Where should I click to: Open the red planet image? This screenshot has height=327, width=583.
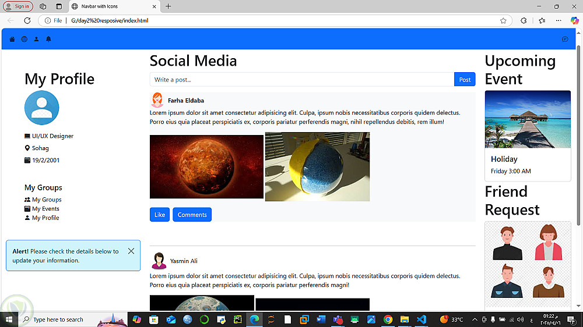coord(206,166)
